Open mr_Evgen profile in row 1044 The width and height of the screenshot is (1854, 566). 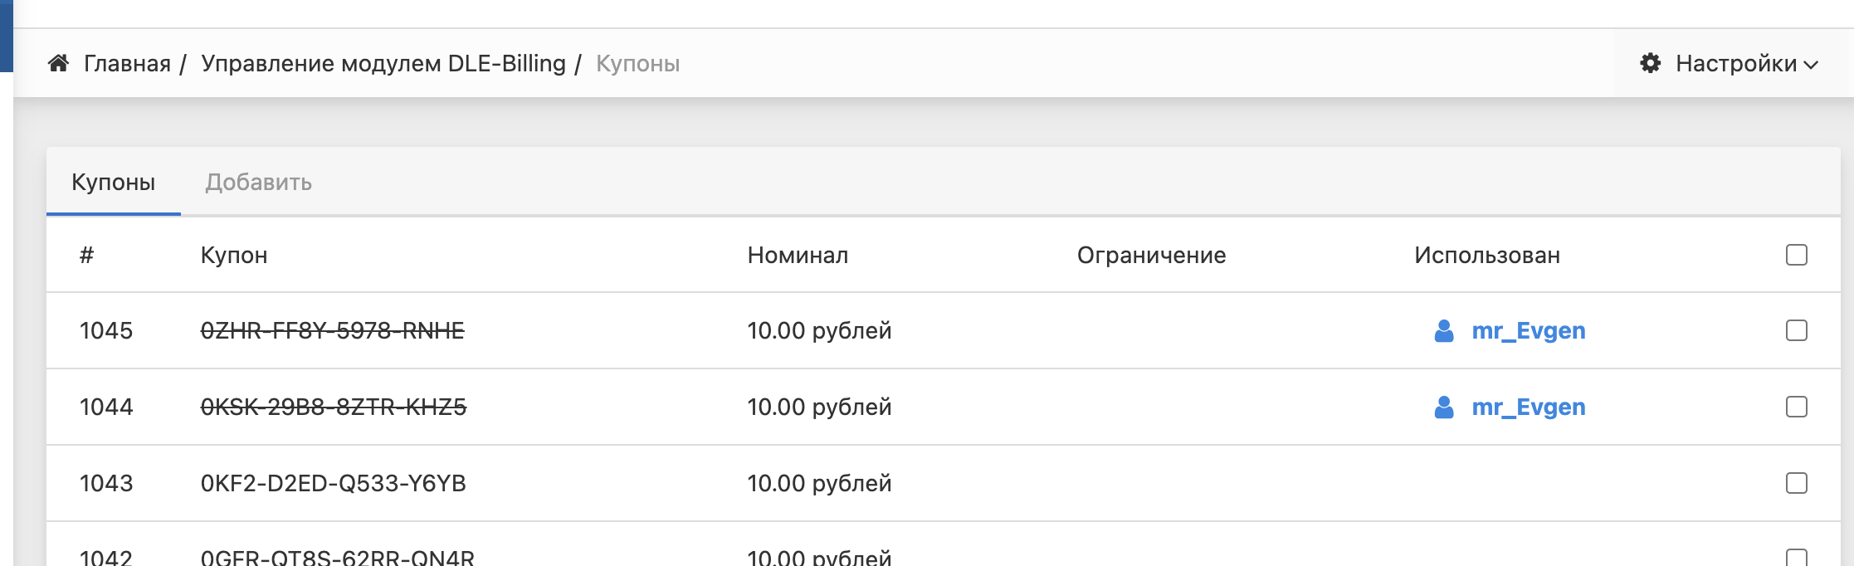1528,407
